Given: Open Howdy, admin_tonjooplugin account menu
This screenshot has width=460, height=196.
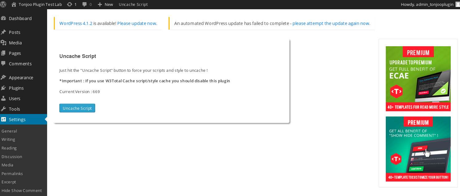Looking at the screenshot, I should (430, 4).
